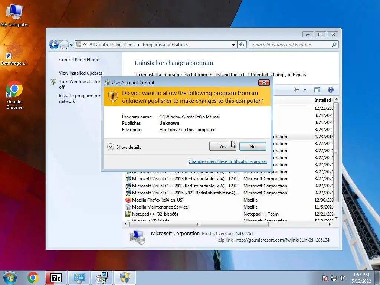Toggle the preview pane icon
This screenshot has width=380, height=285.
pyautogui.click(x=317, y=90)
